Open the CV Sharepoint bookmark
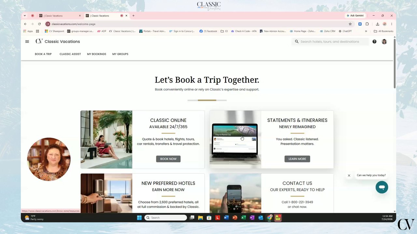This screenshot has height=234, width=417. click(54, 31)
